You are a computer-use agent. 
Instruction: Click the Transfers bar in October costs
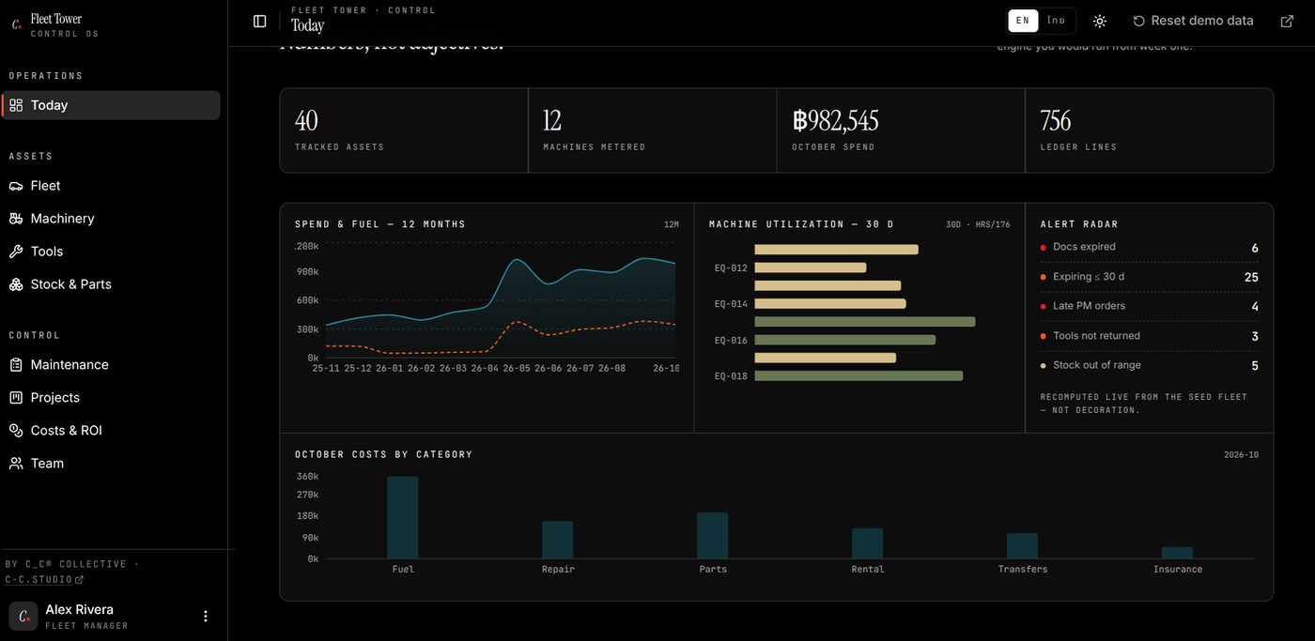click(1023, 546)
